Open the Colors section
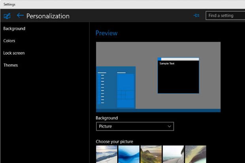This screenshot has width=245, height=163. point(9,41)
